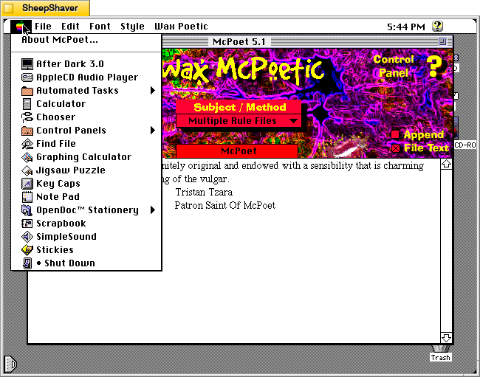The image size is (480, 377).
Task: Open the Edit menu
Action: [70, 27]
